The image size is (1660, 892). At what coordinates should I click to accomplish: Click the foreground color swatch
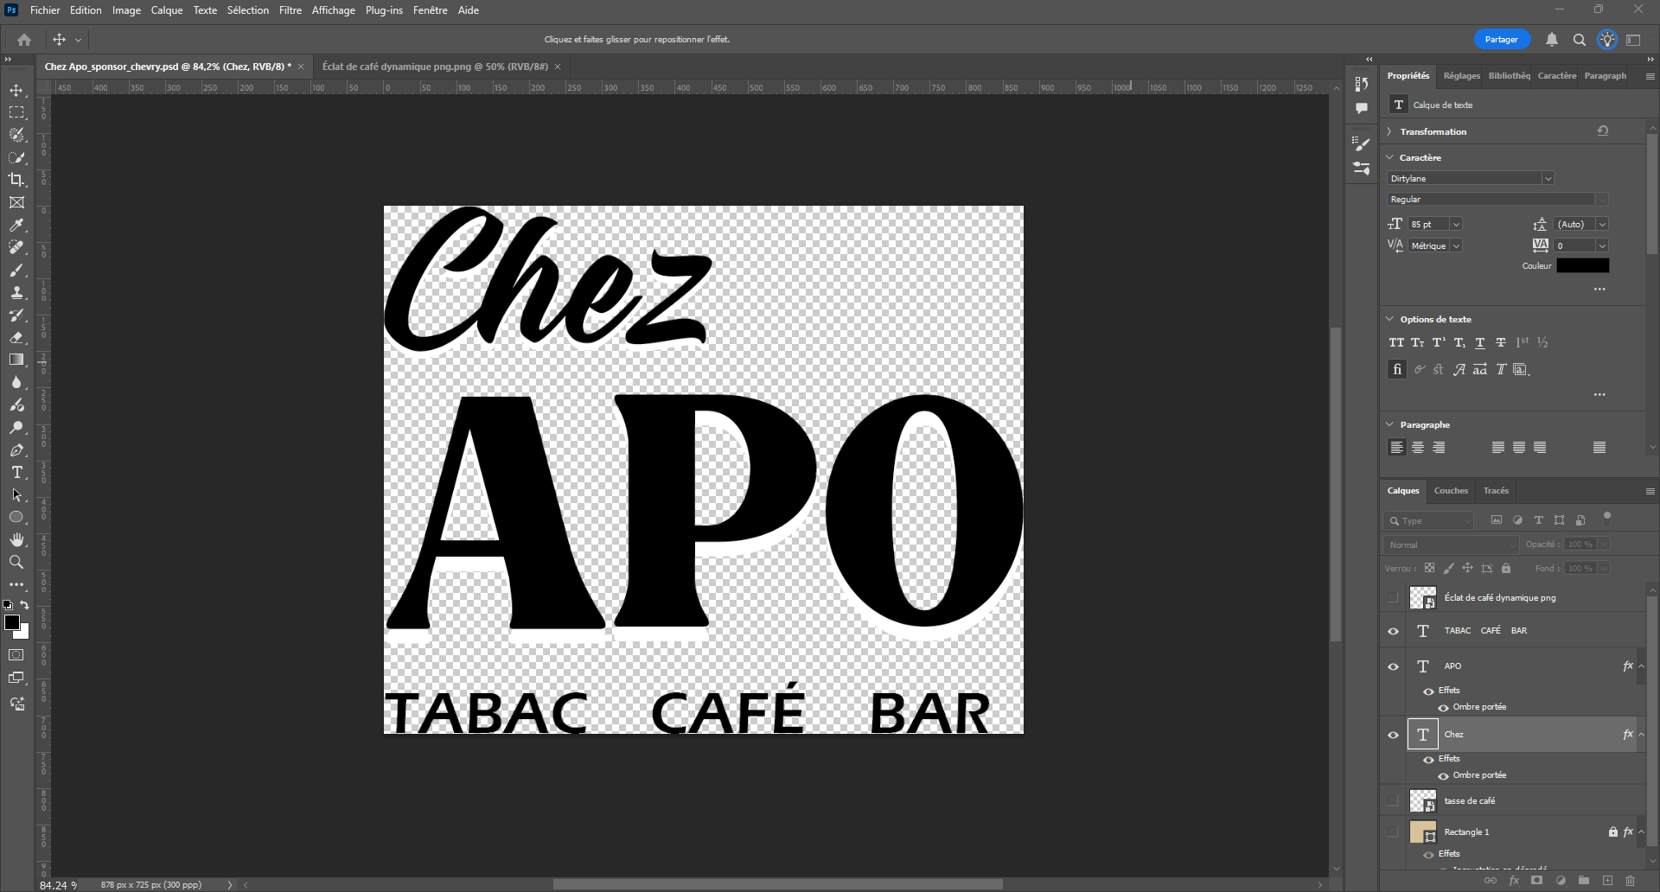click(12, 622)
